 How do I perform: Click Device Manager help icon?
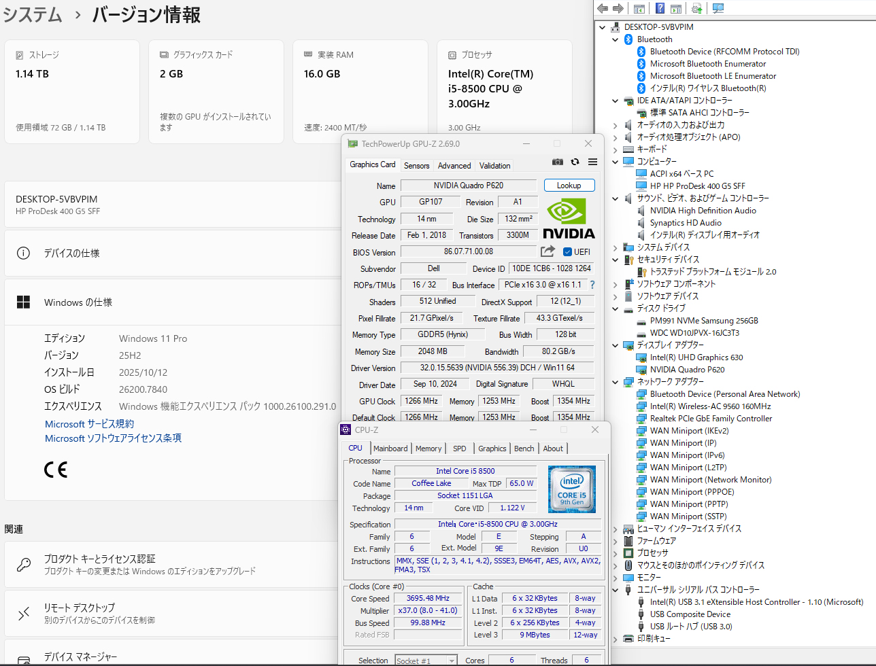[x=659, y=8]
